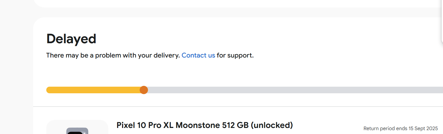Click the '512 GB' storage text in title
Viewport: 443px width, 134px height.
(x=235, y=125)
